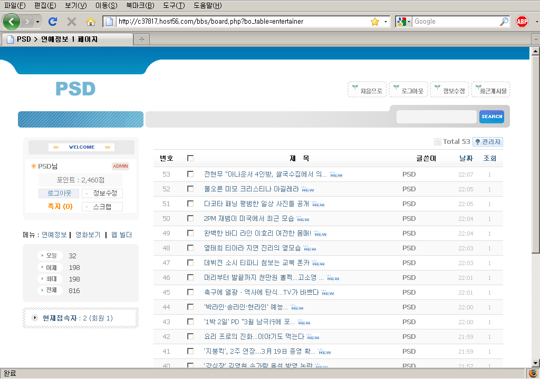This screenshot has width=540, height=379.
Task: Tick the checkbox for post number 50
Action: pyautogui.click(x=190, y=218)
